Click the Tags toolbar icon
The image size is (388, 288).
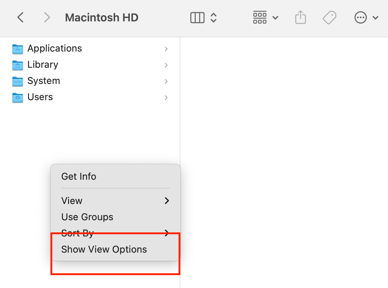329,17
